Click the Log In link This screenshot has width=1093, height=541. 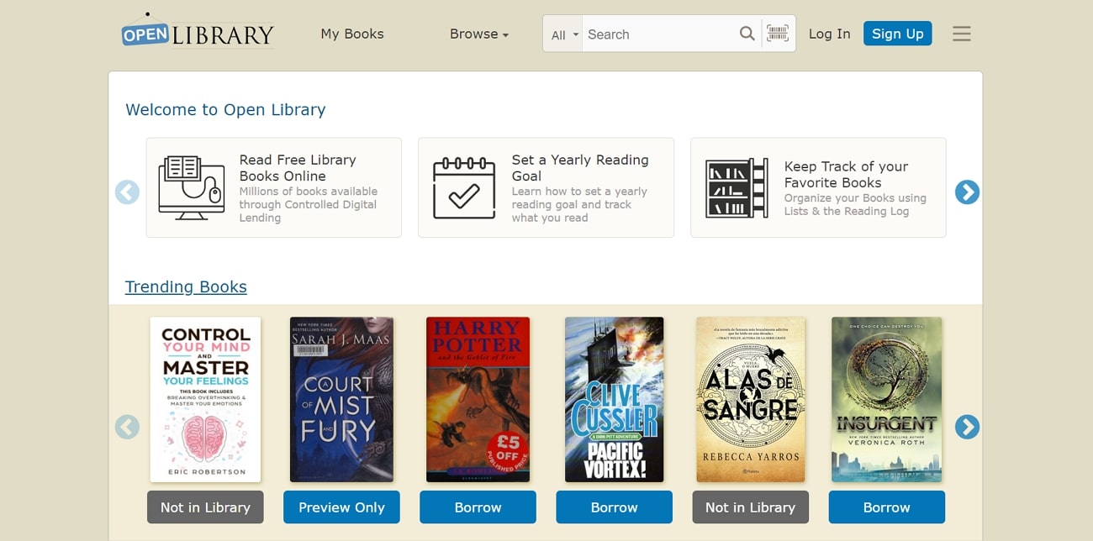point(829,34)
